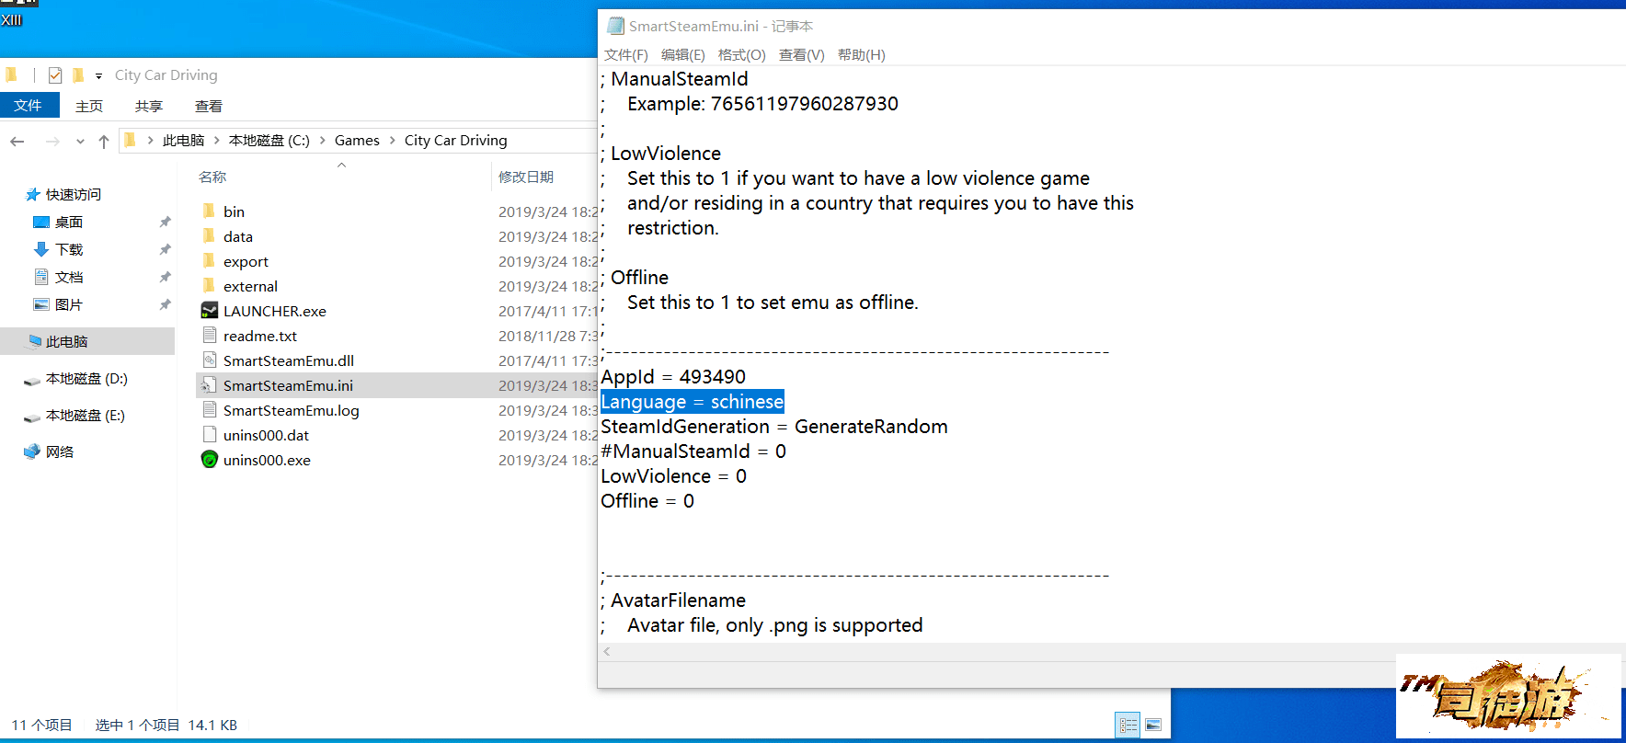Open Notepad 文件(F) menu
1626x743 pixels.
point(626,55)
